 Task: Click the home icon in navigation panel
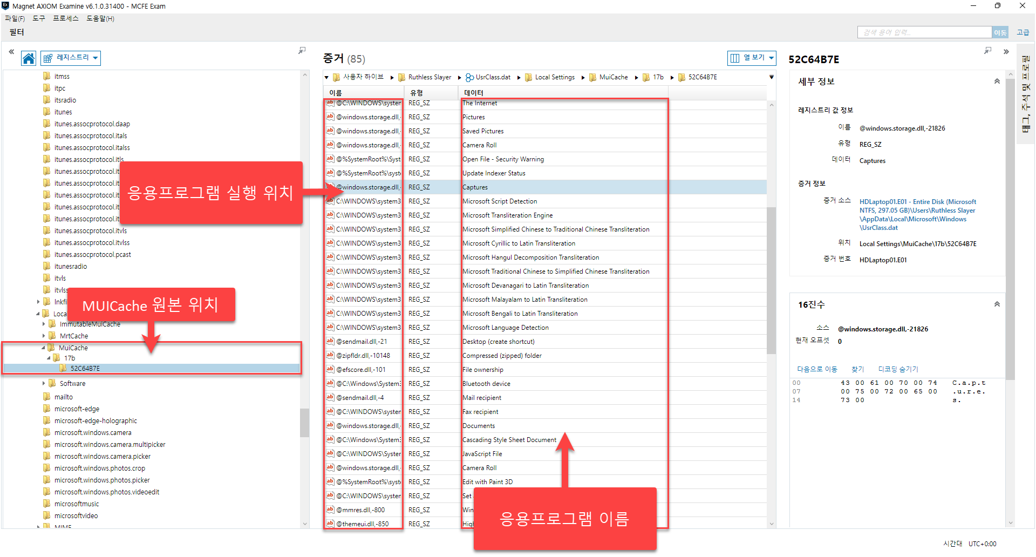point(29,58)
